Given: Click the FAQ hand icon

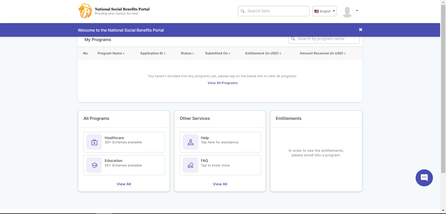Looking at the screenshot, I should tap(190, 165).
